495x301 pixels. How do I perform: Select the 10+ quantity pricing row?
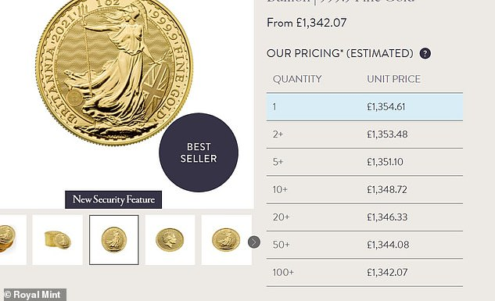tap(364, 190)
